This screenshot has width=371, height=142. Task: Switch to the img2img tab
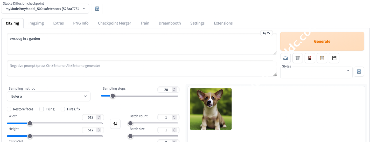point(36,23)
